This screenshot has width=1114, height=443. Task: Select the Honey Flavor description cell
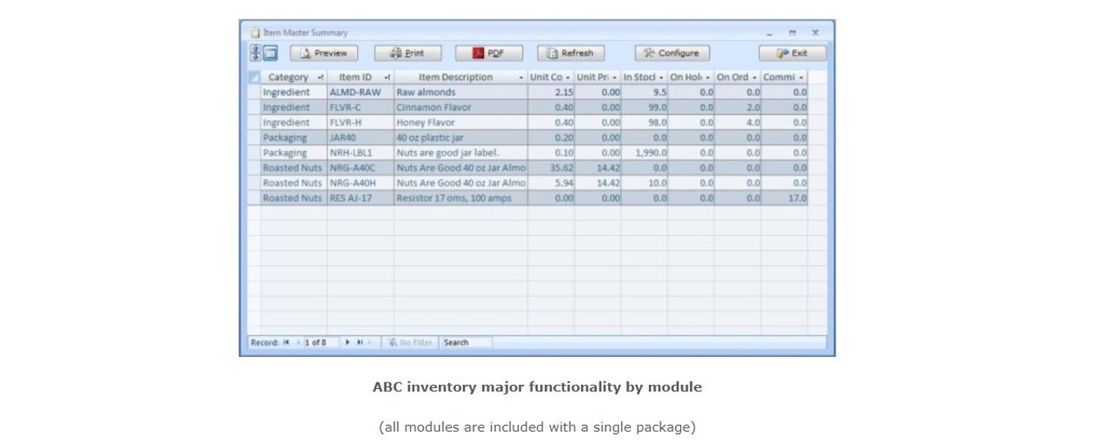[461, 123]
